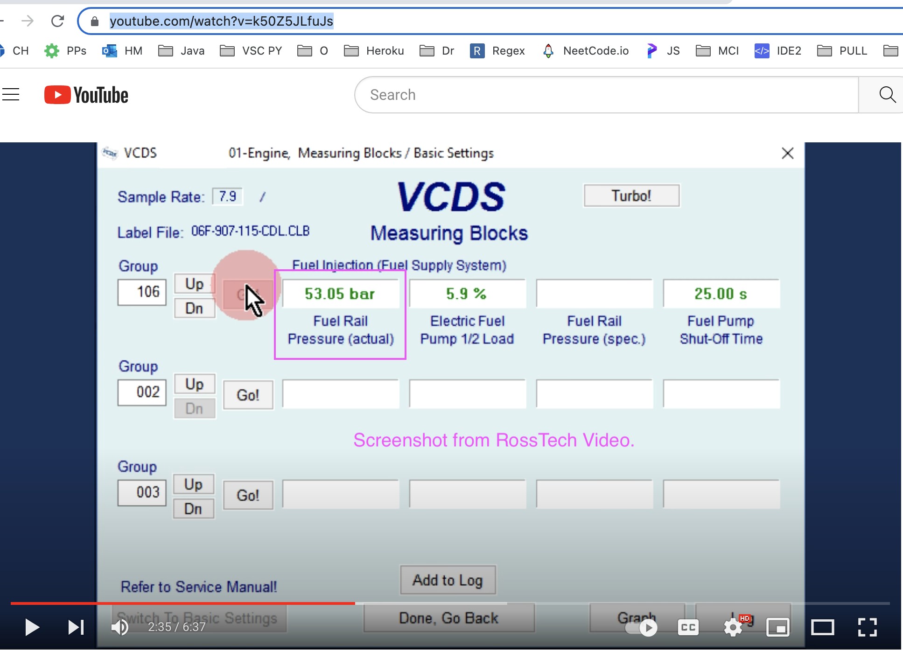
Task: Toggle closed captions CC
Action: [x=688, y=628]
